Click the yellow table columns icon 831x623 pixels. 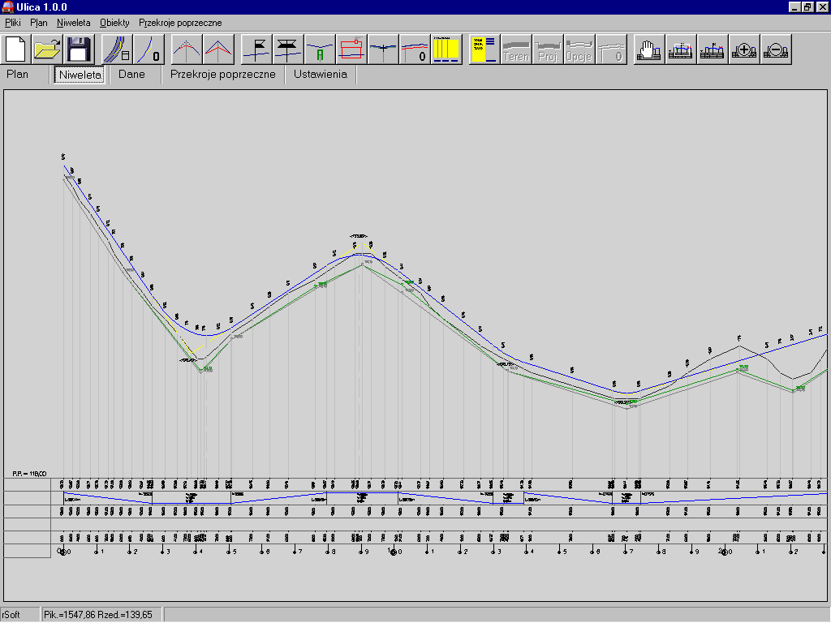[x=446, y=49]
